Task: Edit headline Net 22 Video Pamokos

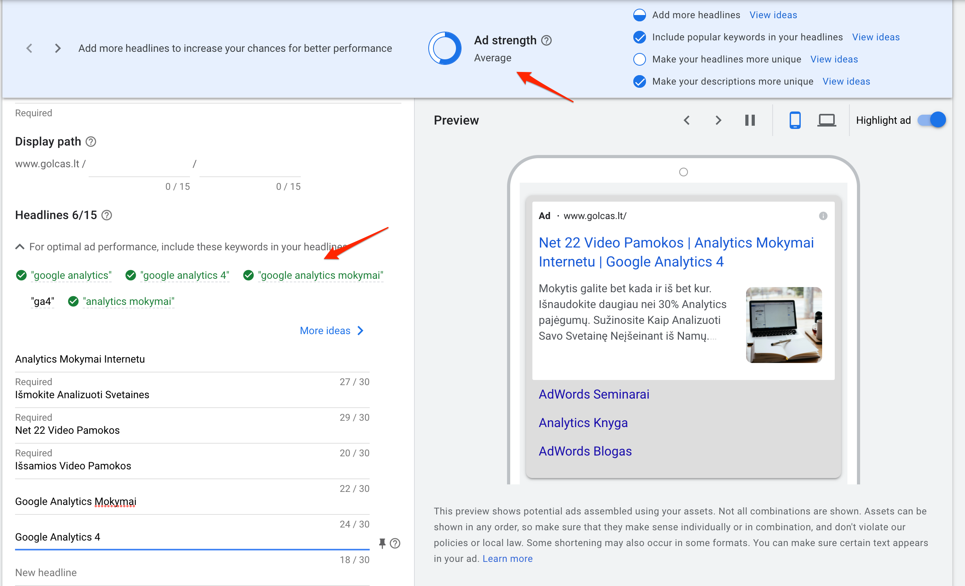Action: point(192,430)
